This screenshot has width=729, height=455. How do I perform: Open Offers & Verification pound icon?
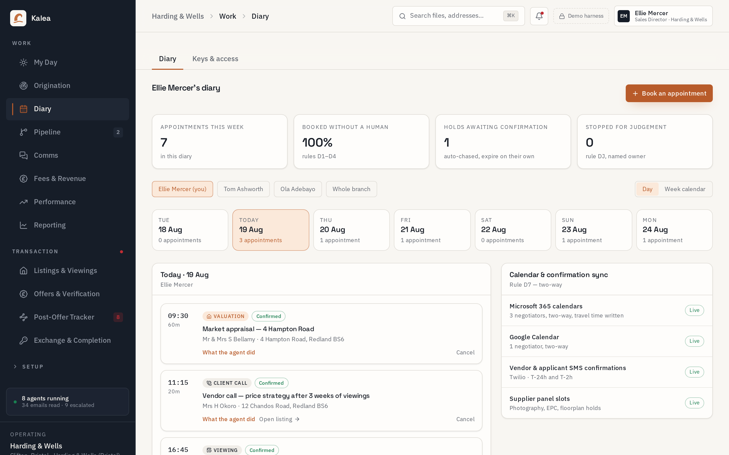pos(24,294)
